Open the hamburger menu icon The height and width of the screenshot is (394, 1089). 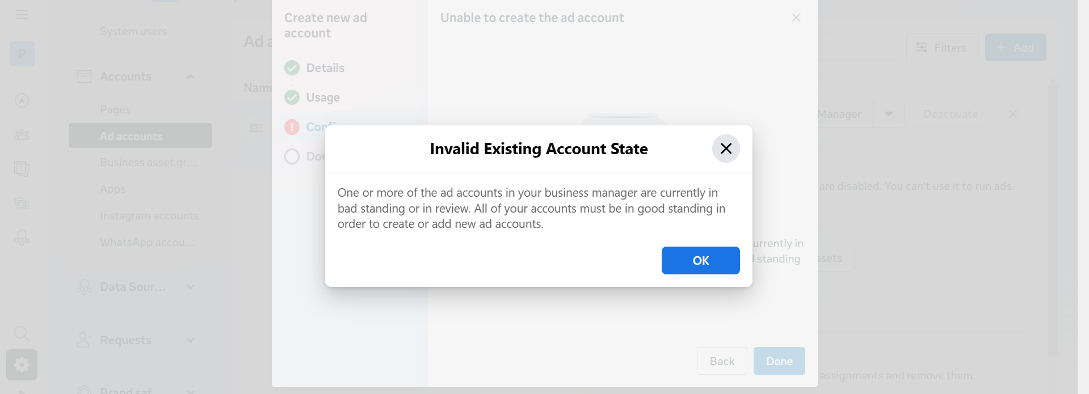22,15
